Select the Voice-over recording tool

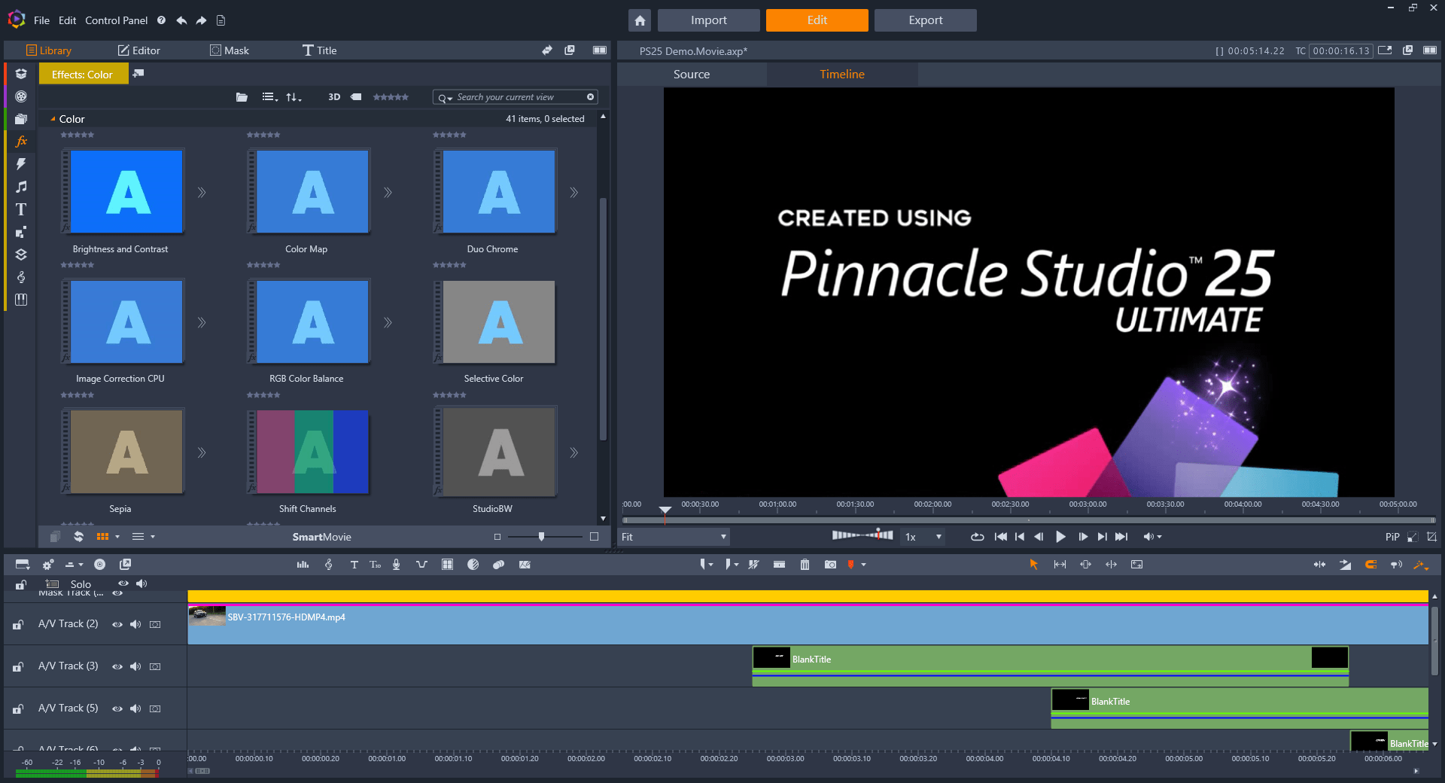click(x=397, y=565)
